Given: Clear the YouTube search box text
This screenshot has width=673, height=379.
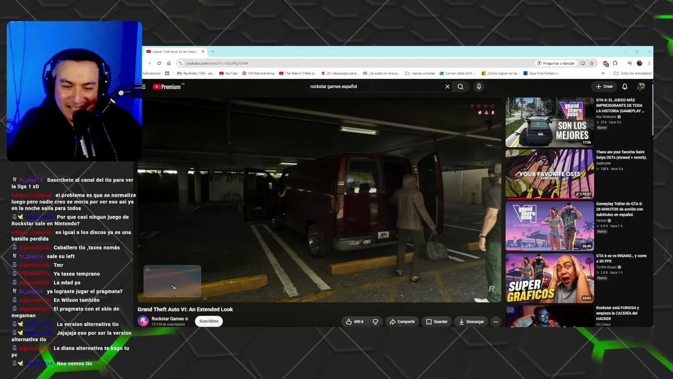Looking at the screenshot, I should tap(447, 87).
